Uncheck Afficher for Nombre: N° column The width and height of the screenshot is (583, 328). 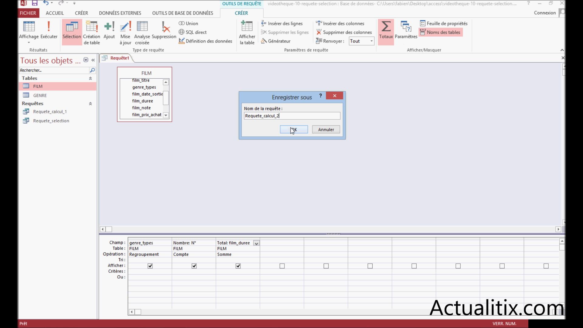[194, 266]
